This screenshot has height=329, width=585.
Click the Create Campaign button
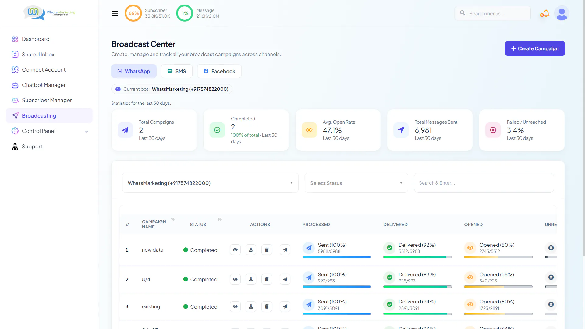pos(535,48)
